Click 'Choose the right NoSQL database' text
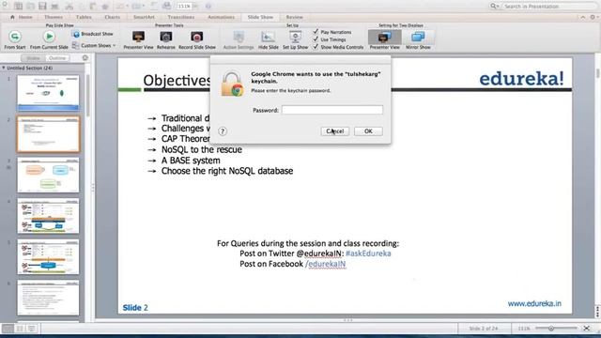The image size is (601, 338). (227, 171)
